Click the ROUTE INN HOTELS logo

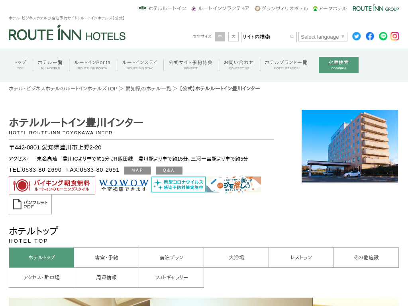[67, 33]
